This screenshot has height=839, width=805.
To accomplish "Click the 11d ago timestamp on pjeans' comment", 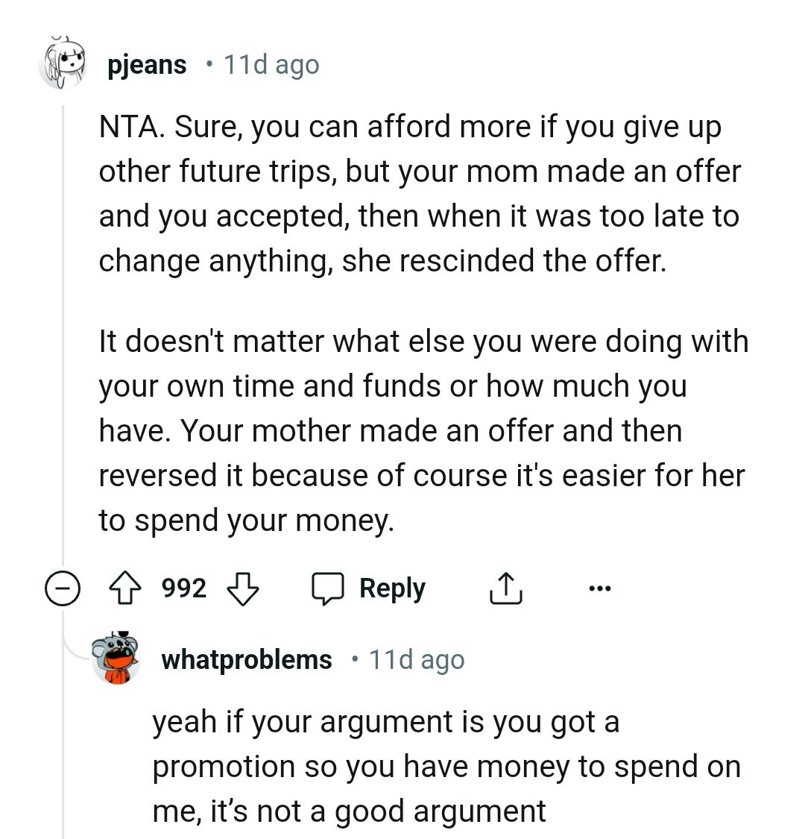I will point(271,64).
